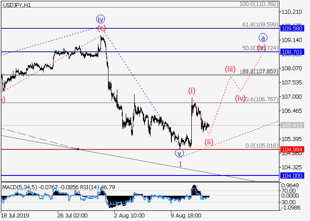This screenshot has width=310, height=221.
Task: Select the circled a wave marker
Action: click(x=262, y=38)
